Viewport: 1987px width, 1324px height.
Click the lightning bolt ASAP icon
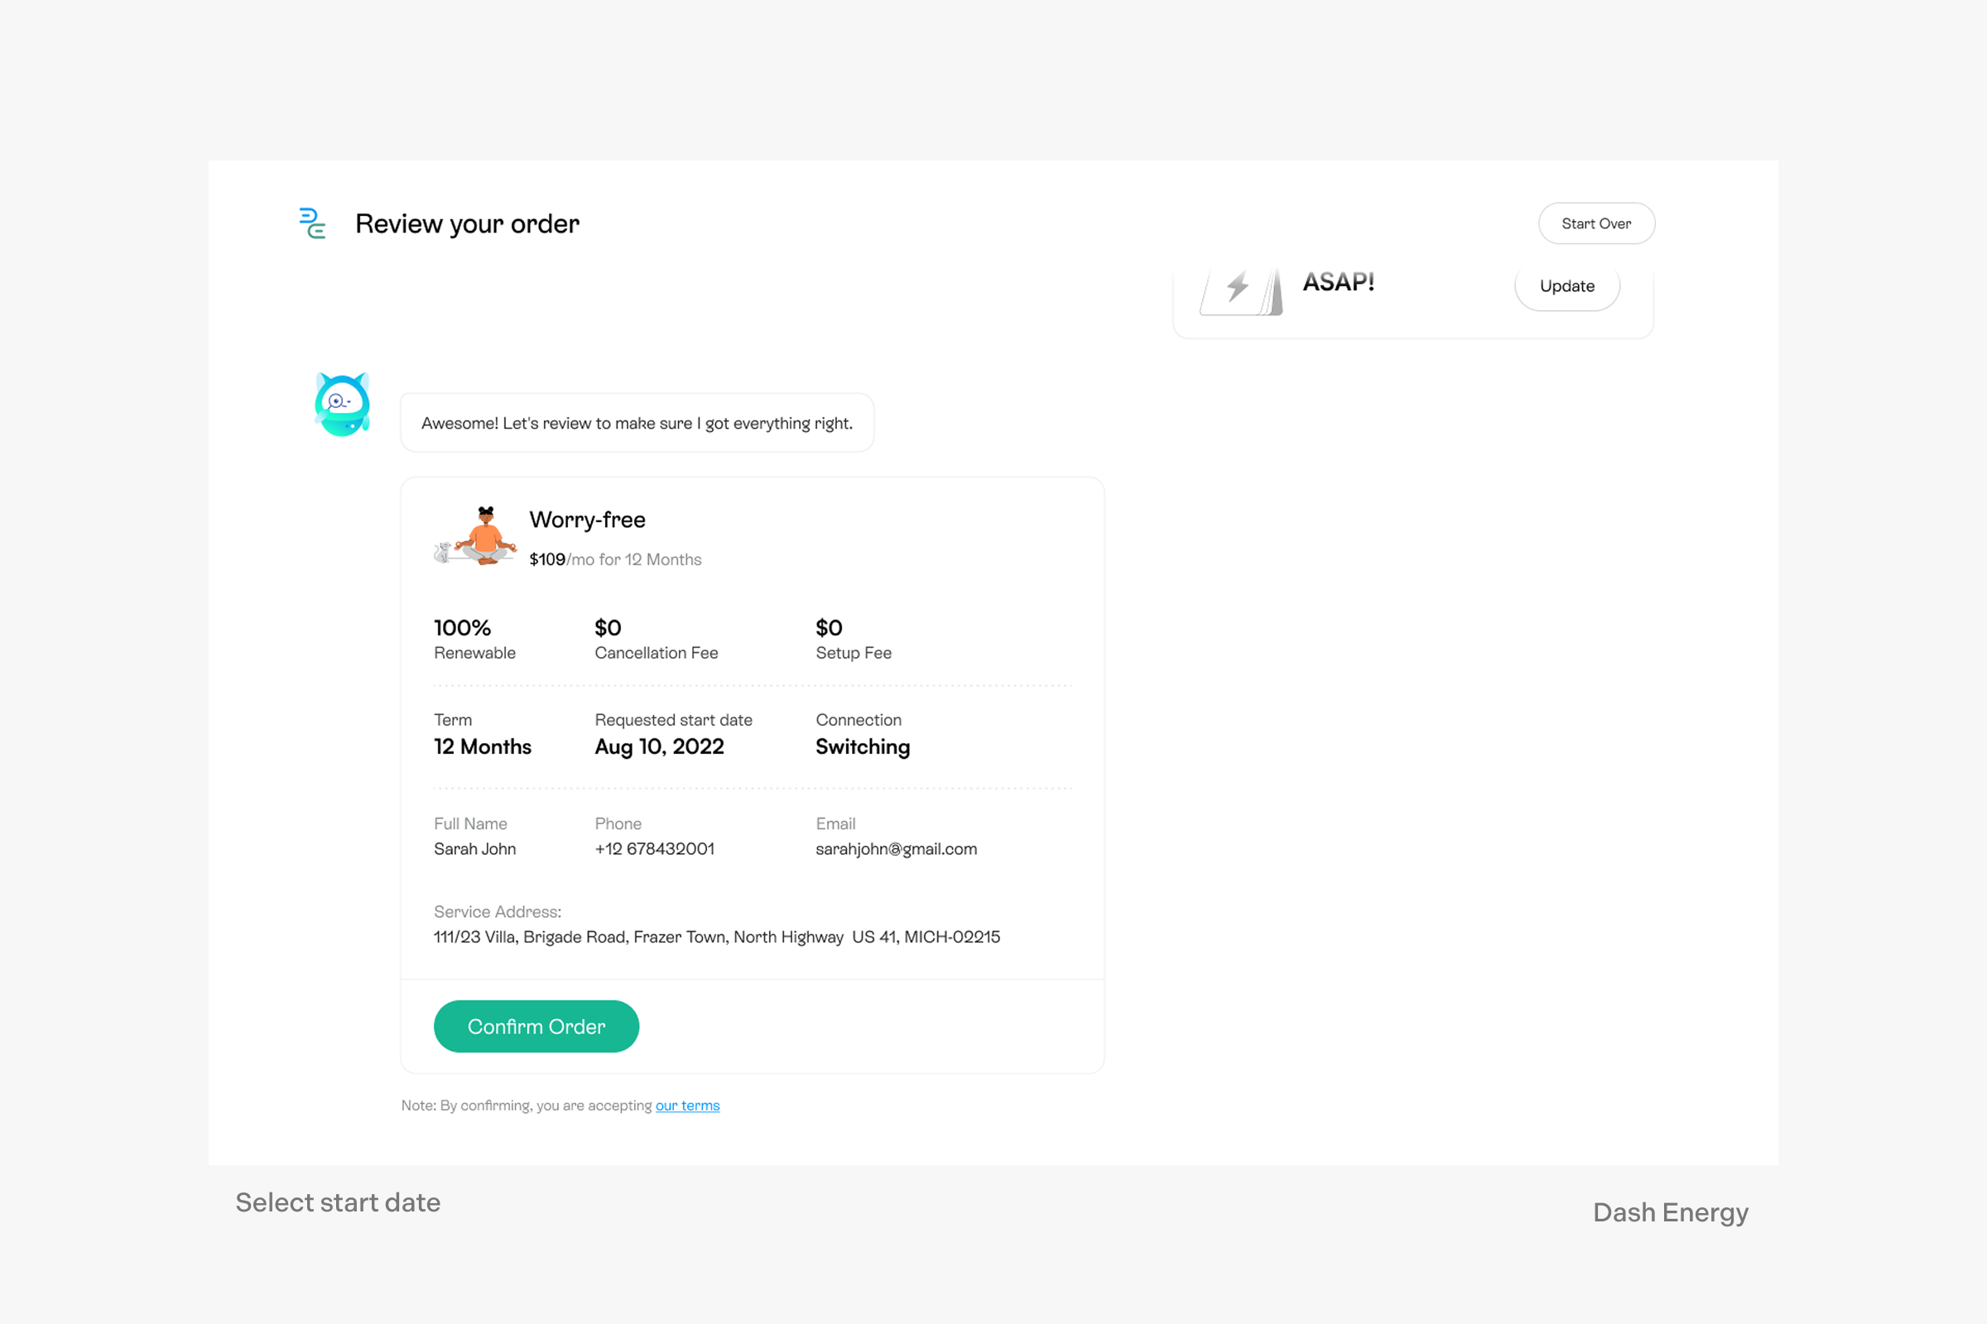click(x=1240, y=288)
